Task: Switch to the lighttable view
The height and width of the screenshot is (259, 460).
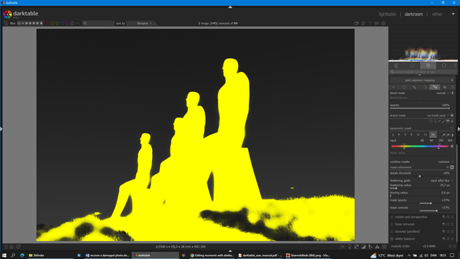Action: pos(387,14)
